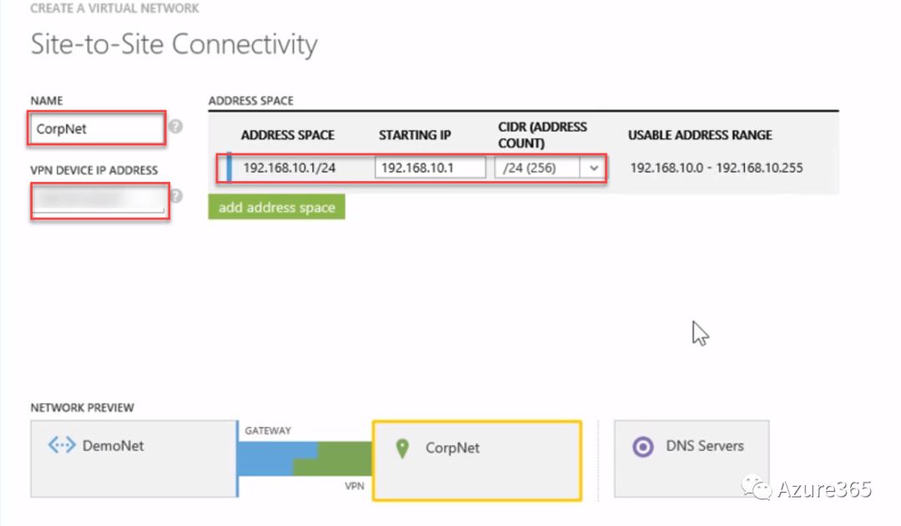Focus the Name field containing CorpNet
Screen dimensions: 901x526
(x=96, y=129)
